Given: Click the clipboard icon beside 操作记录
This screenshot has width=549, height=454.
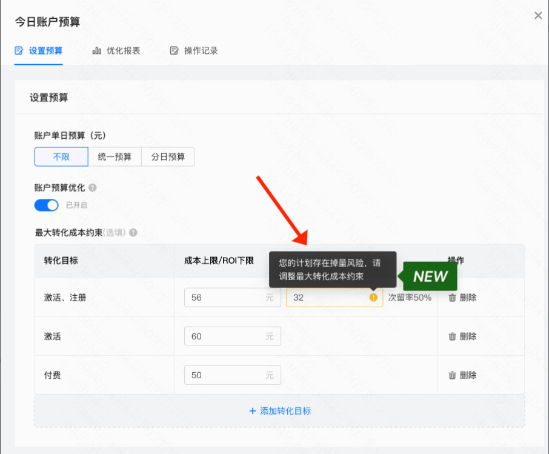Looking at the screenshot, I should (x=174, y=51).
